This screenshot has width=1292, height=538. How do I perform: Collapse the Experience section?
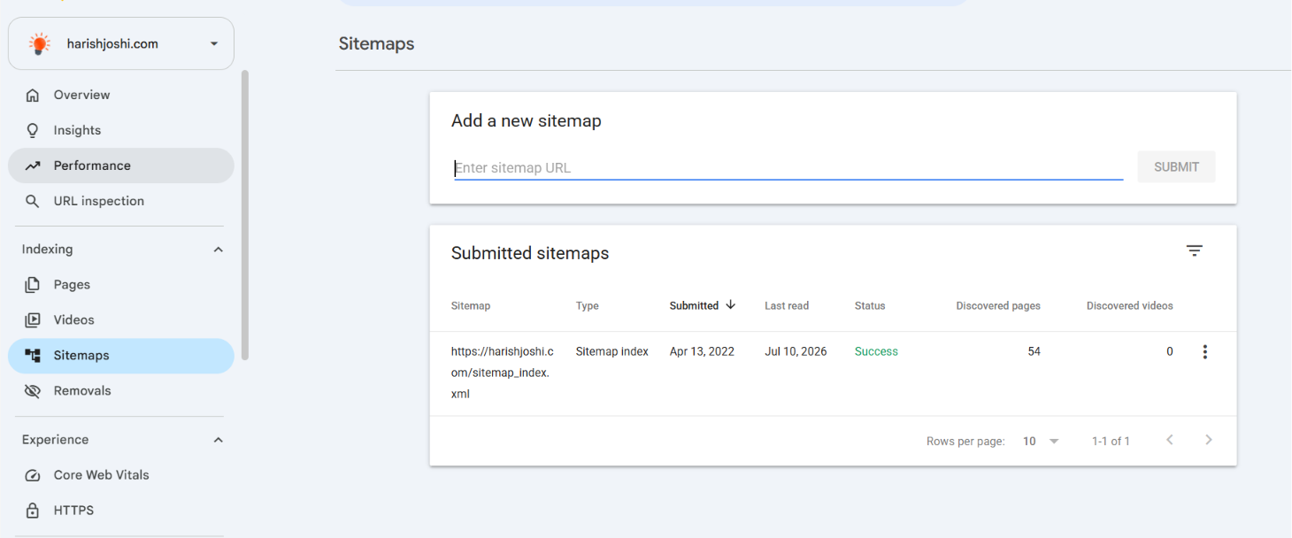[x=219, y=440]
